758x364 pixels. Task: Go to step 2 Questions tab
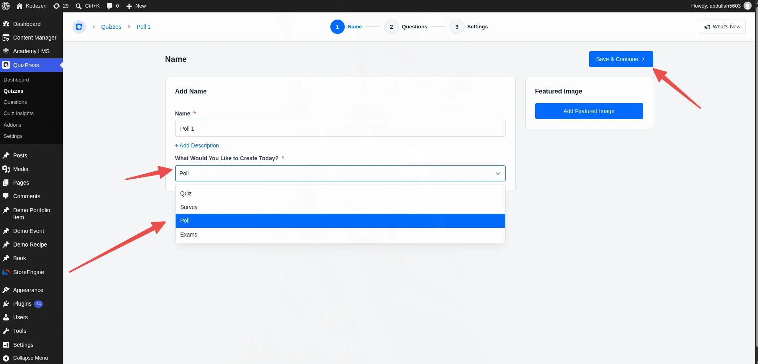406,27
